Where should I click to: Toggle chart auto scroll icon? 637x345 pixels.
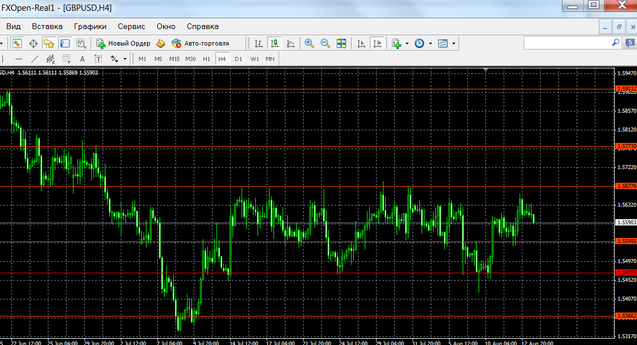pos(361,43)
